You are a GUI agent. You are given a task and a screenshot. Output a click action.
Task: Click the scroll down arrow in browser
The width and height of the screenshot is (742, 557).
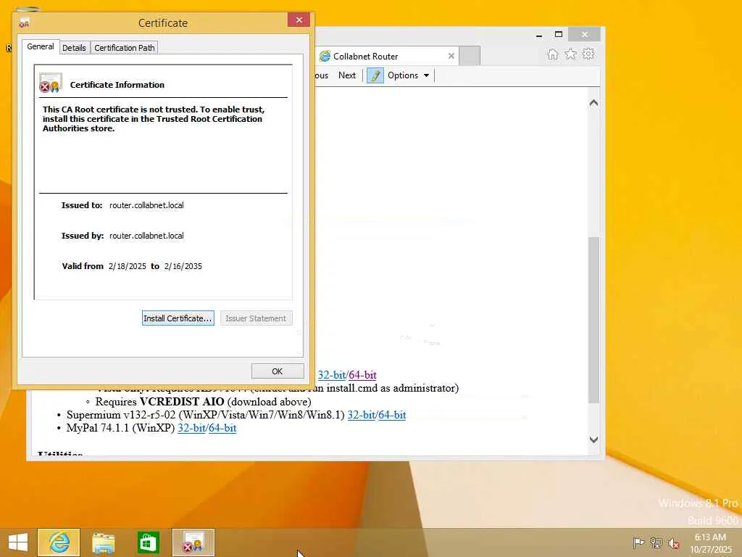pyautogui.click(x=593, y=440)
